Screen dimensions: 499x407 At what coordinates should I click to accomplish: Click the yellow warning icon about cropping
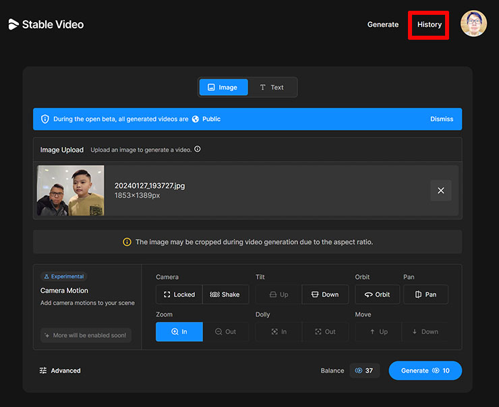click(x=127, y=242)
